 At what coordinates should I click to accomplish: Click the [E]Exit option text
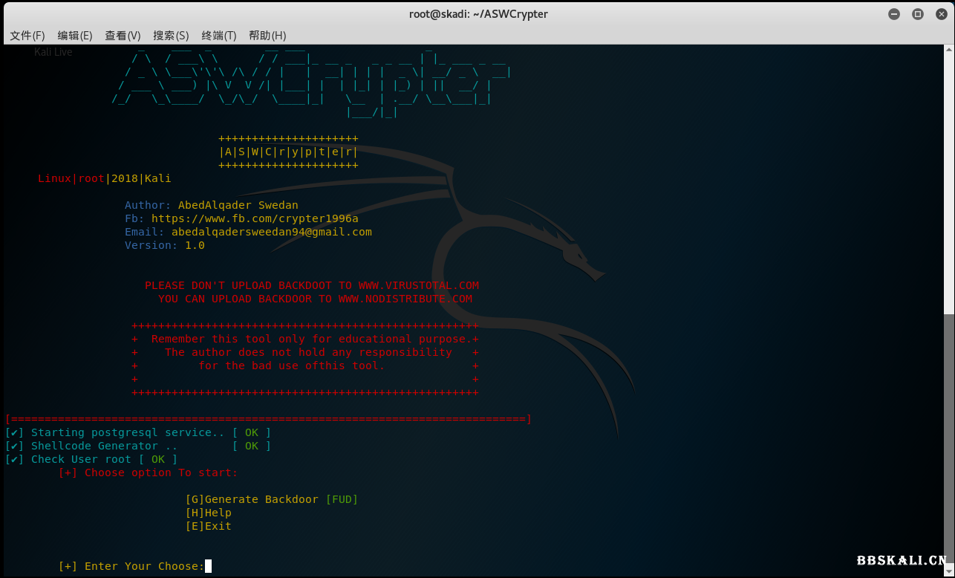click(208, 526)
